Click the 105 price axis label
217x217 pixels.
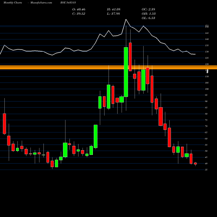(207, 83)
